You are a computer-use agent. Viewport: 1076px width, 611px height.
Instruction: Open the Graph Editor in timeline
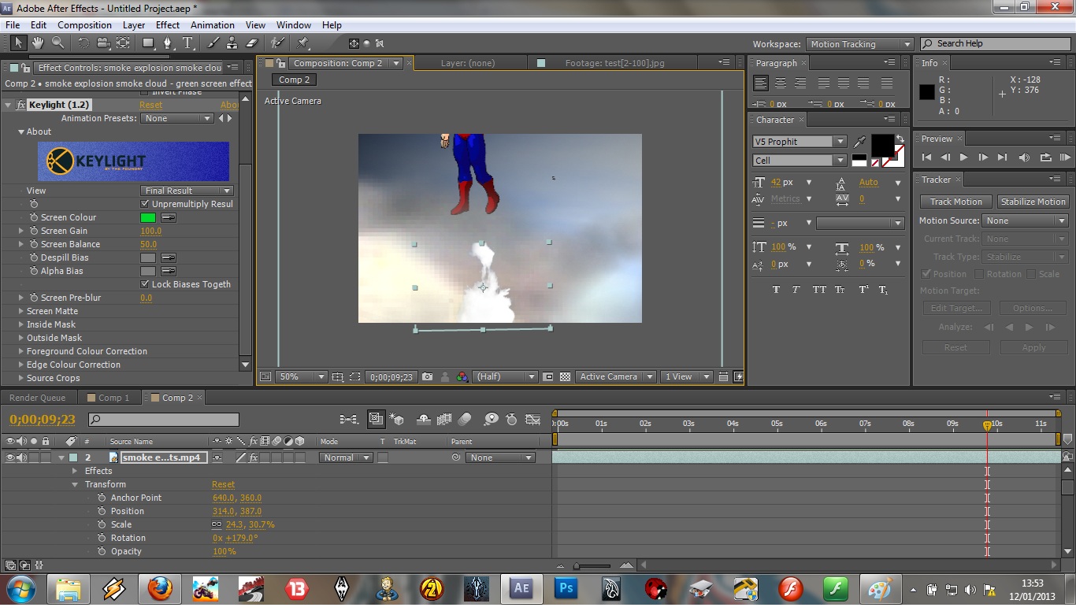pyautogui.click(x=533, y=420)
